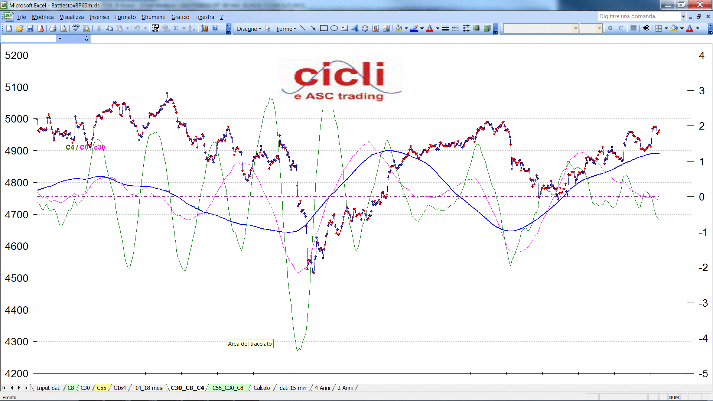Open Line Style thickness options
Viewport: 713px width, 401px height.
(445, 29)
